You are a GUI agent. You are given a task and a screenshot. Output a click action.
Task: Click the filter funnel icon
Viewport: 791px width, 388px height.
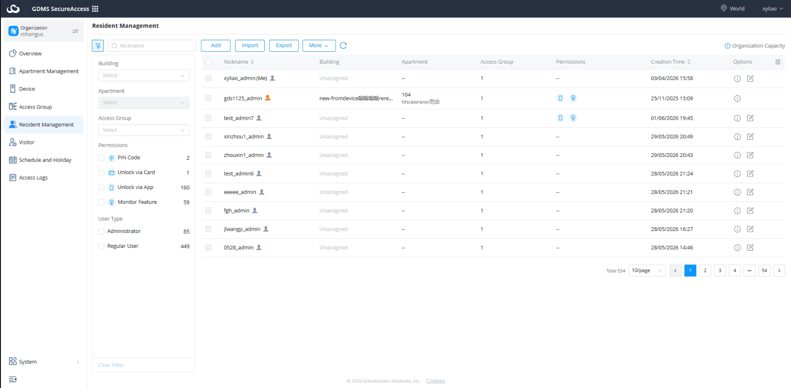[98, 45]
